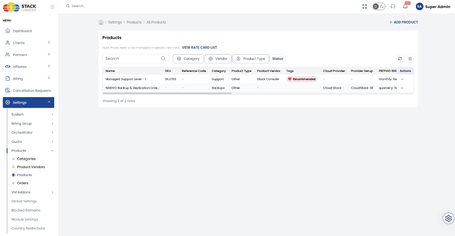The width and height of the screenshot is (455, 236).
Task: Expand Partners menu chevron
Action: [x=49, y=55]
